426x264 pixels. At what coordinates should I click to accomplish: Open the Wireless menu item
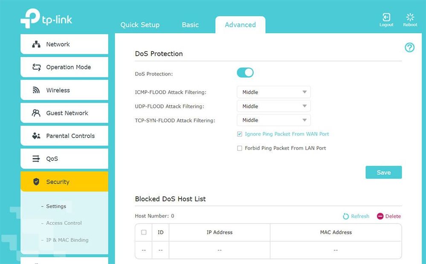point(64,90)
